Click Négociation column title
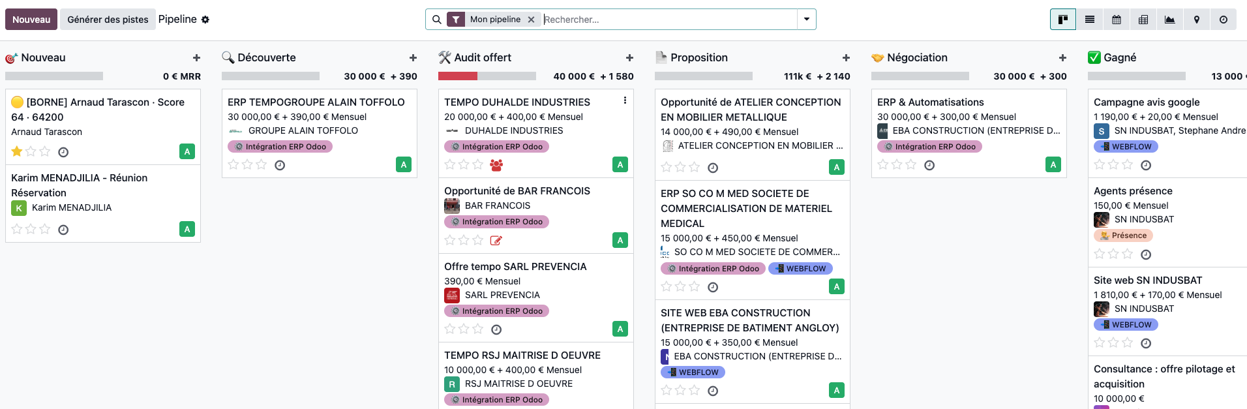The width and height of the screenshot is (1247, 409). [917, 57]
